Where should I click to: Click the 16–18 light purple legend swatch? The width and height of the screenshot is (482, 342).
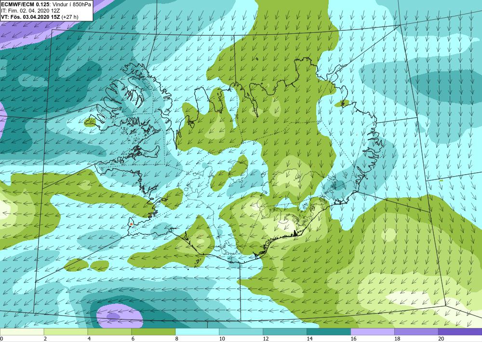tap(373, 332)
